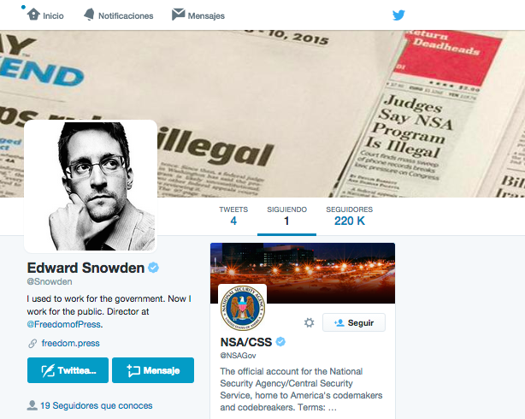Image resolution: width=525 pixels, height=419 pixels.
Task: Open the Notificaciones bell icon
Action: [89, 15]
